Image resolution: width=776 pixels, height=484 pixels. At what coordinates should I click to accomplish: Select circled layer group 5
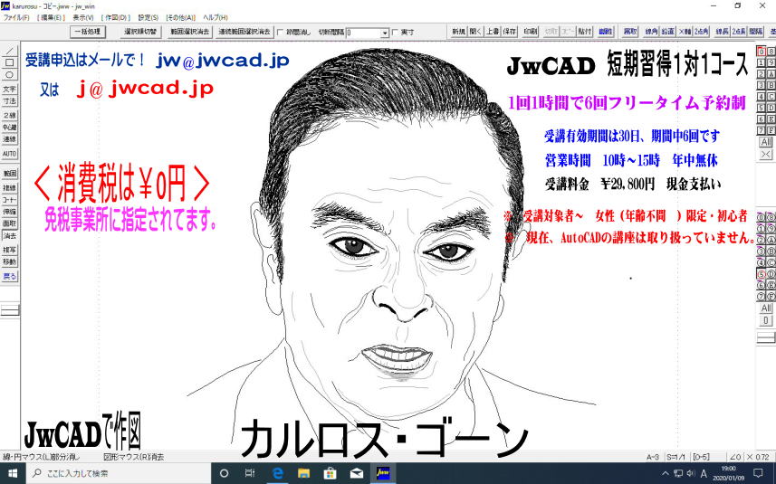pos(762,274)
